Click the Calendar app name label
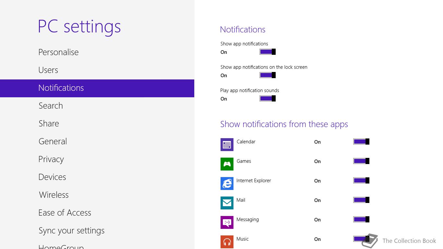443x249 pixels. [246, 142]
